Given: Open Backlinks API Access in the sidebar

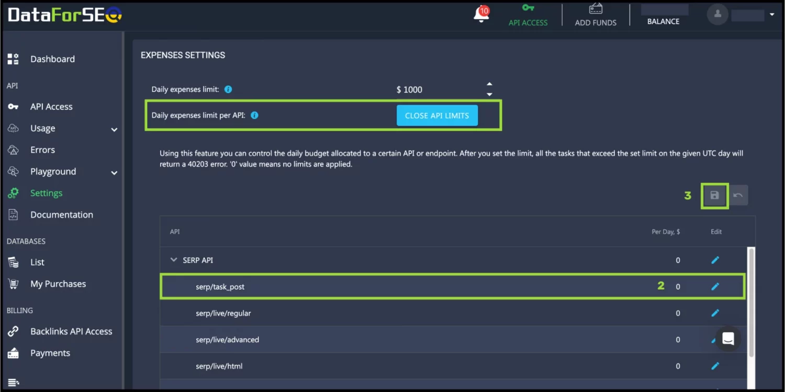Looking at the screenshot, I should pyautogui.click(x=71, y=331).
